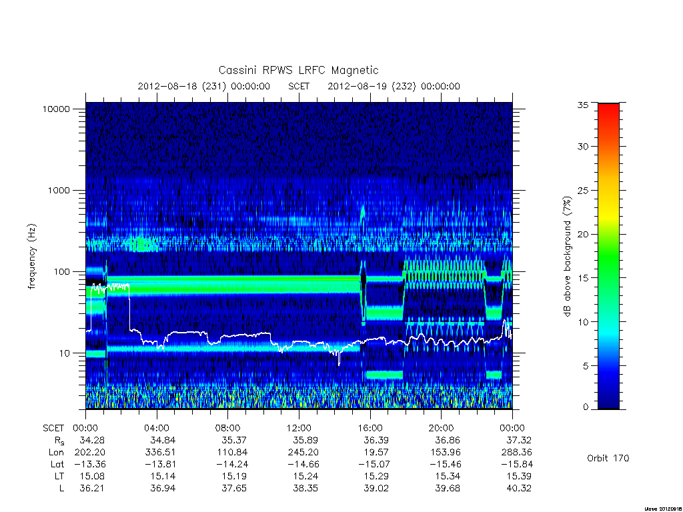This screenshot has width=683, height=512.
Task: Click the LT value 15.08
Action: tap(92, 476)
